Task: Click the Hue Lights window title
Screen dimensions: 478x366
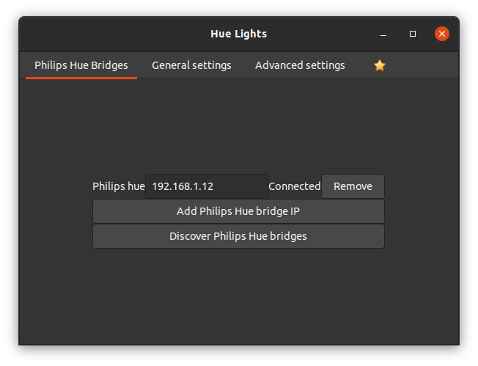Action: pyautogui.click(x=239, y=34)
